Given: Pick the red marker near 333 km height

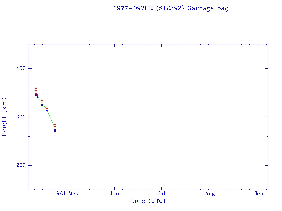Looking at the screenshot, I should (42, 101).
